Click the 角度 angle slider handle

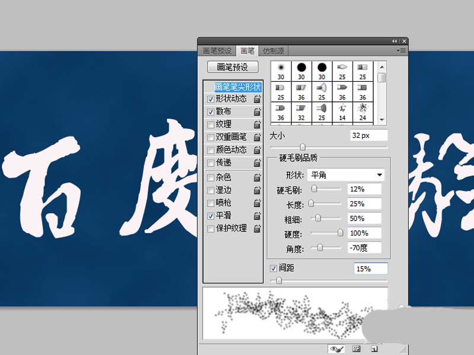pyautogui.click(x=319, y=247)
